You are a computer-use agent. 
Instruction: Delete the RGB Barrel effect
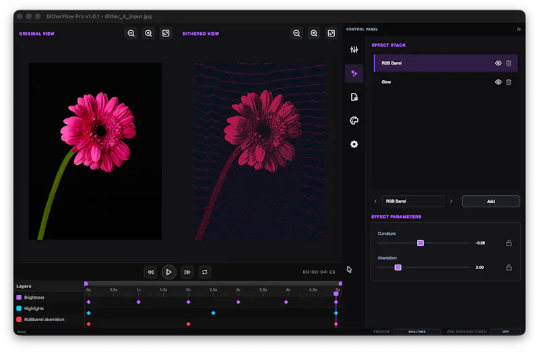(x=509, y=63)
